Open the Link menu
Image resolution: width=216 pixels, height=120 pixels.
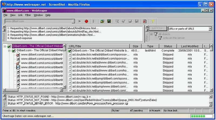[x=20, y=15]
